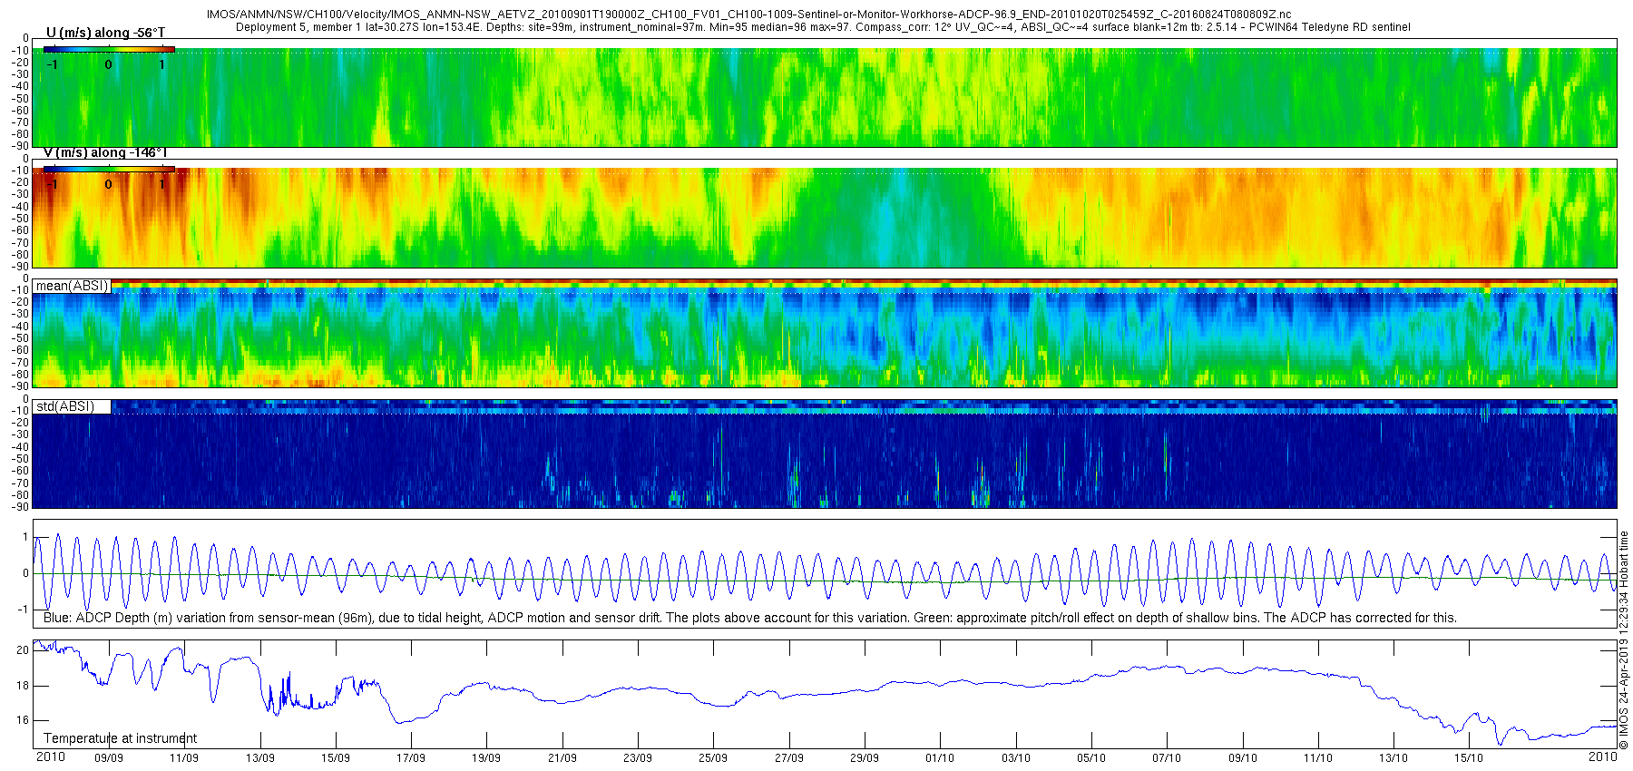Screen dimensions: 1633x771
Task: Click the U velocity colorbar
Action: click(109, 50)
